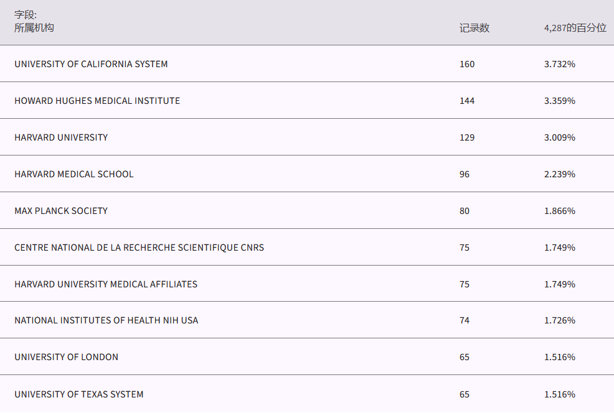The image size is (614, 413).
Task: Select National Institutes of Health NIH USA
Action: (x=106, y=320)
